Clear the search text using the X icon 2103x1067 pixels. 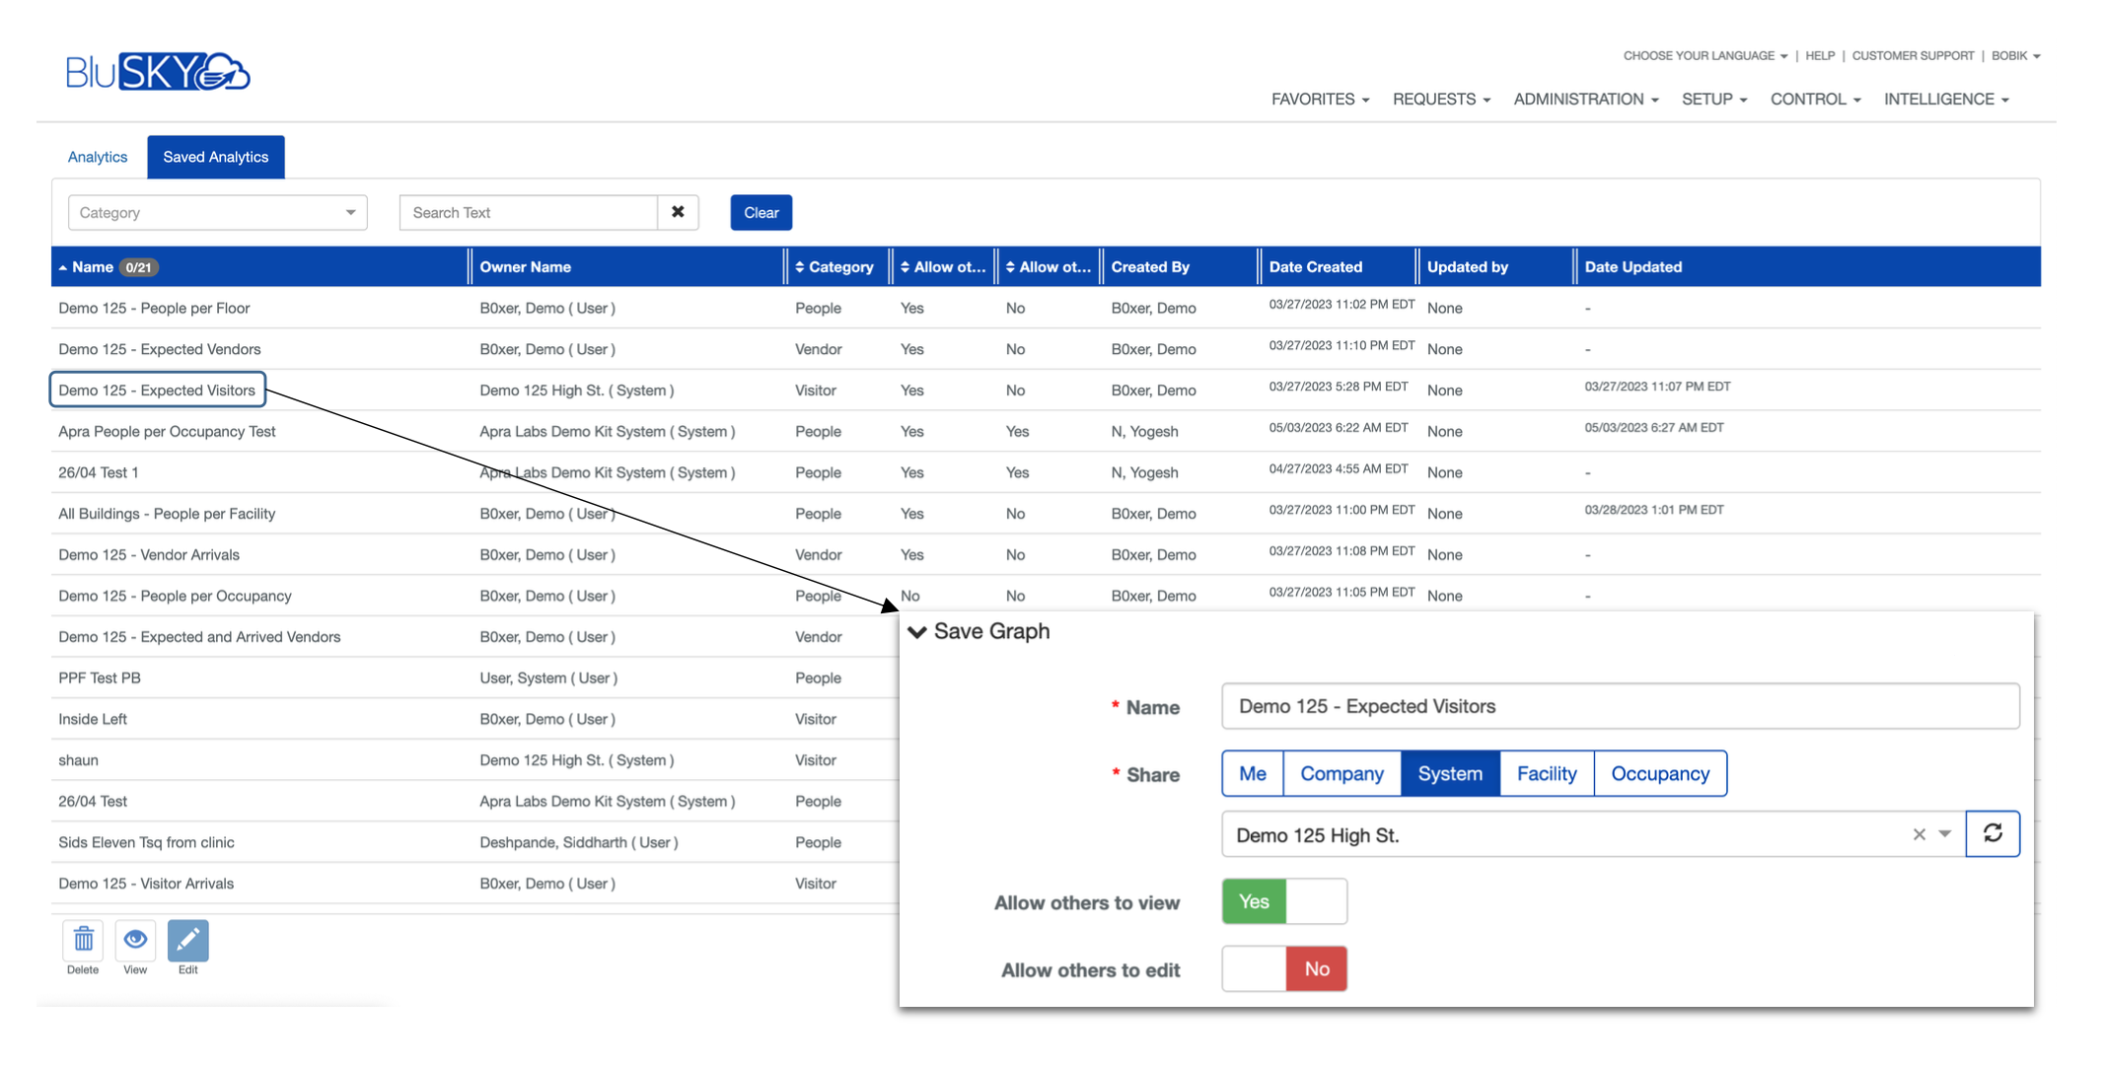(678, 212)
